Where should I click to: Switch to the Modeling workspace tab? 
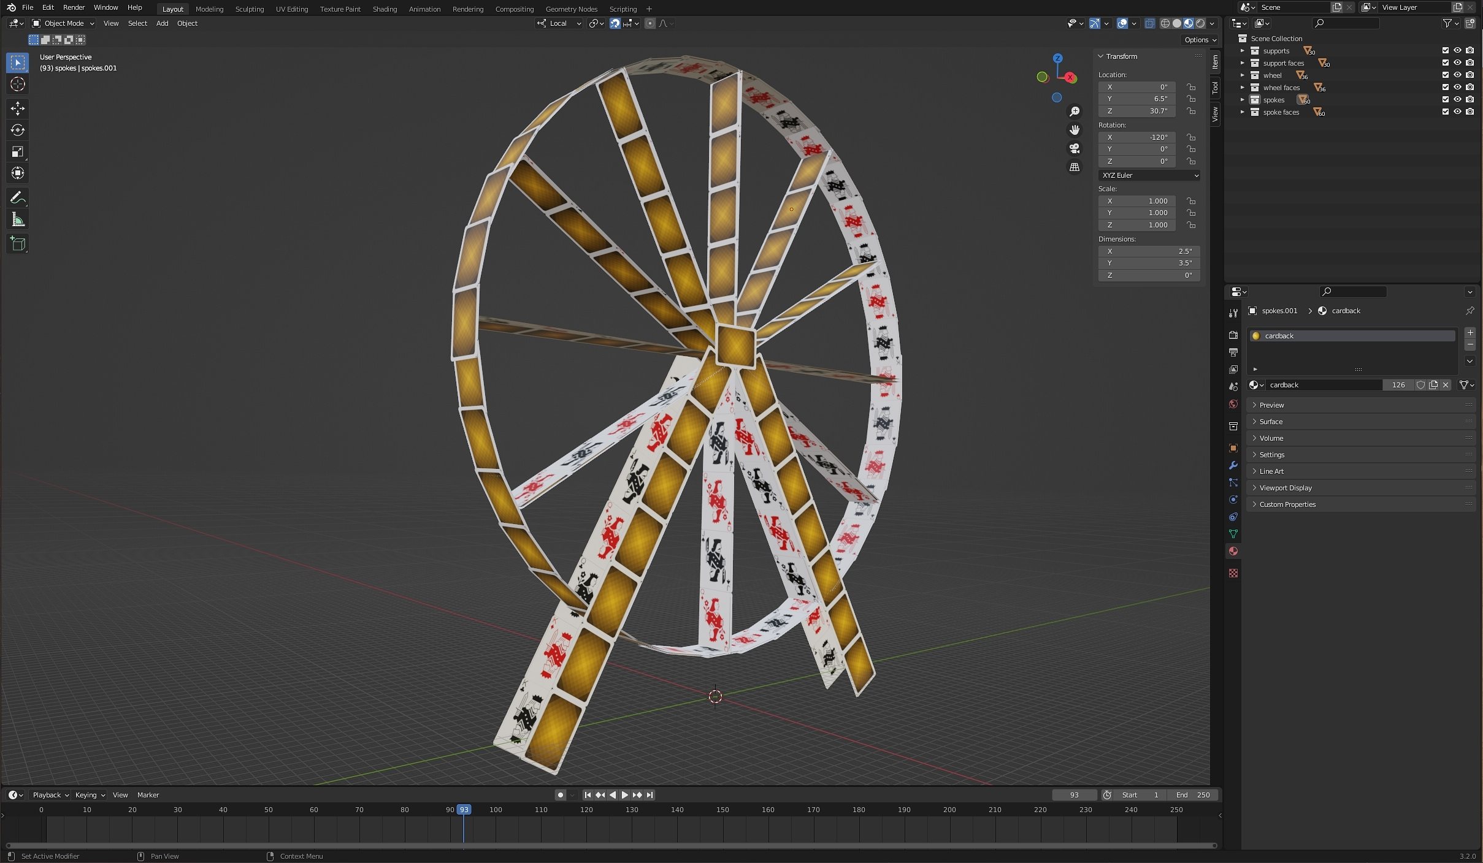(210, 9)
